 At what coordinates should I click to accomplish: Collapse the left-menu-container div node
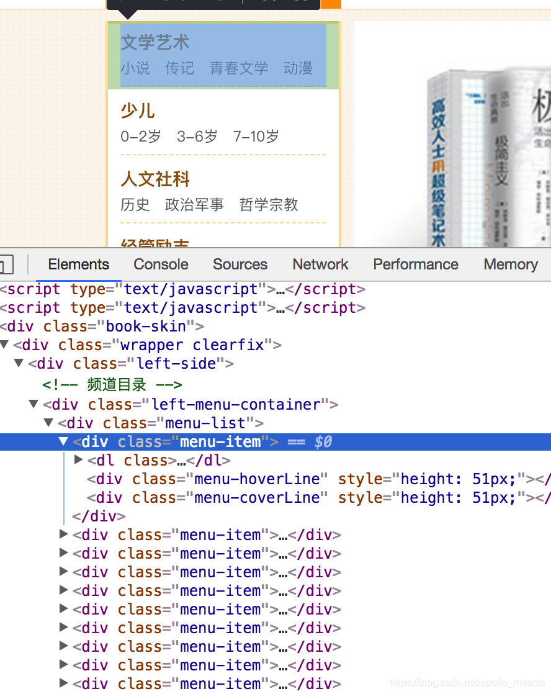point(34,403)
